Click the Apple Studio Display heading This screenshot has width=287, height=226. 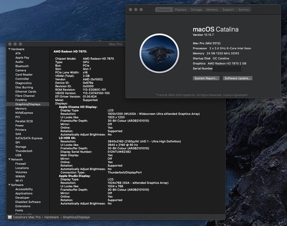[x=75, y=176]
